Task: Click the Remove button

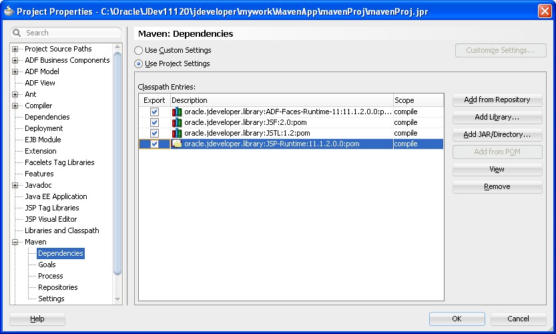Action: [497, 186]
